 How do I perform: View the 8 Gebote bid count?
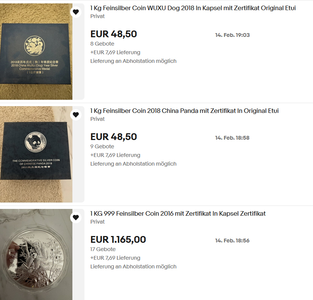(102, 44)
